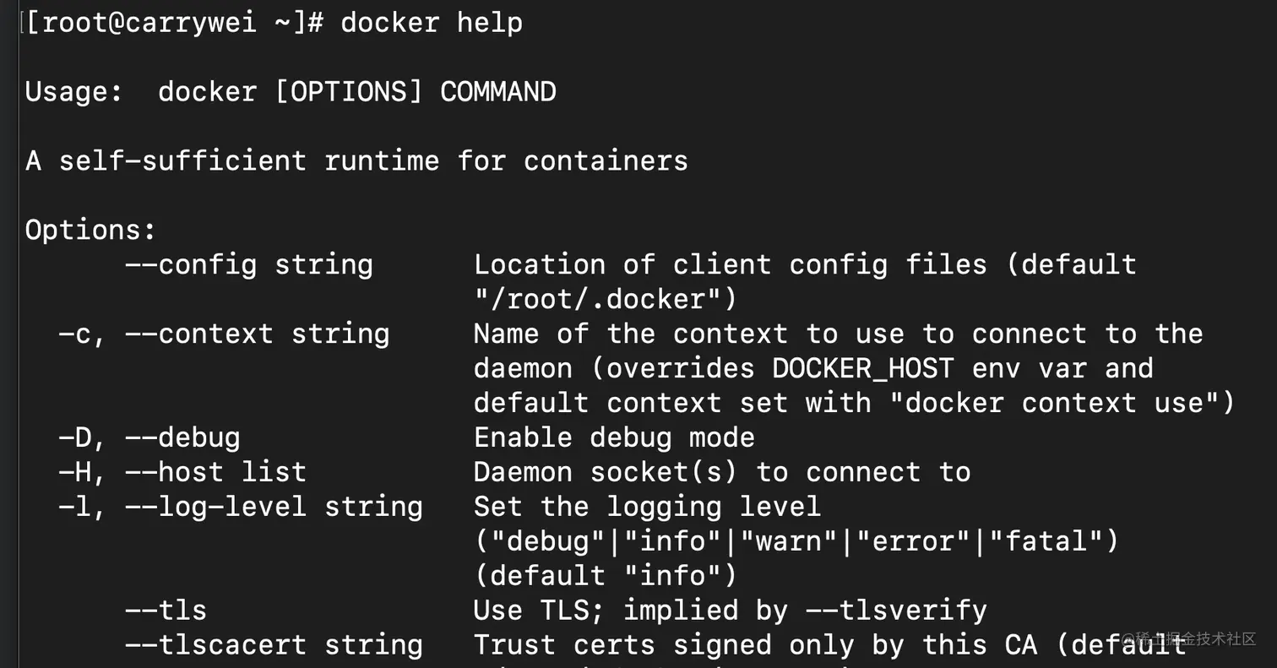Click the root@carrywei shell prompt
1277x668 pixels.
[x=174, y=23]
